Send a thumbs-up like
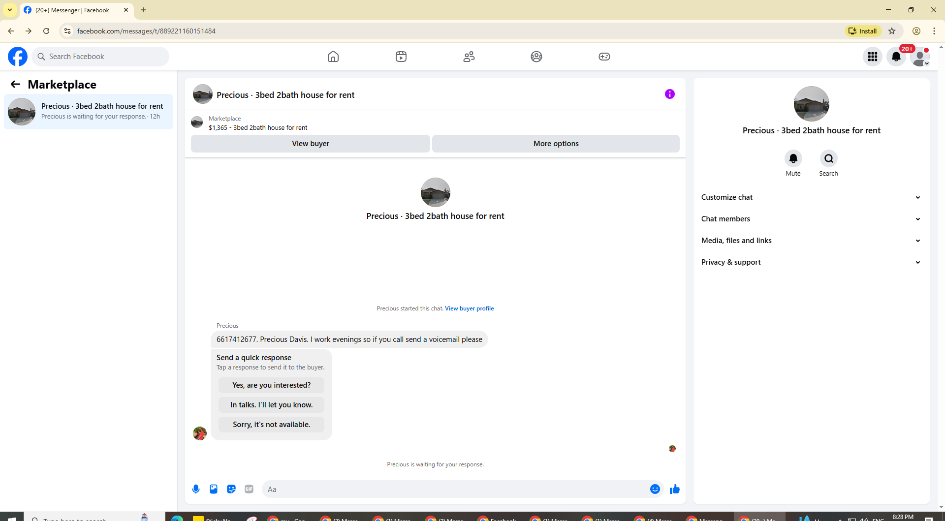 point(675,489)
